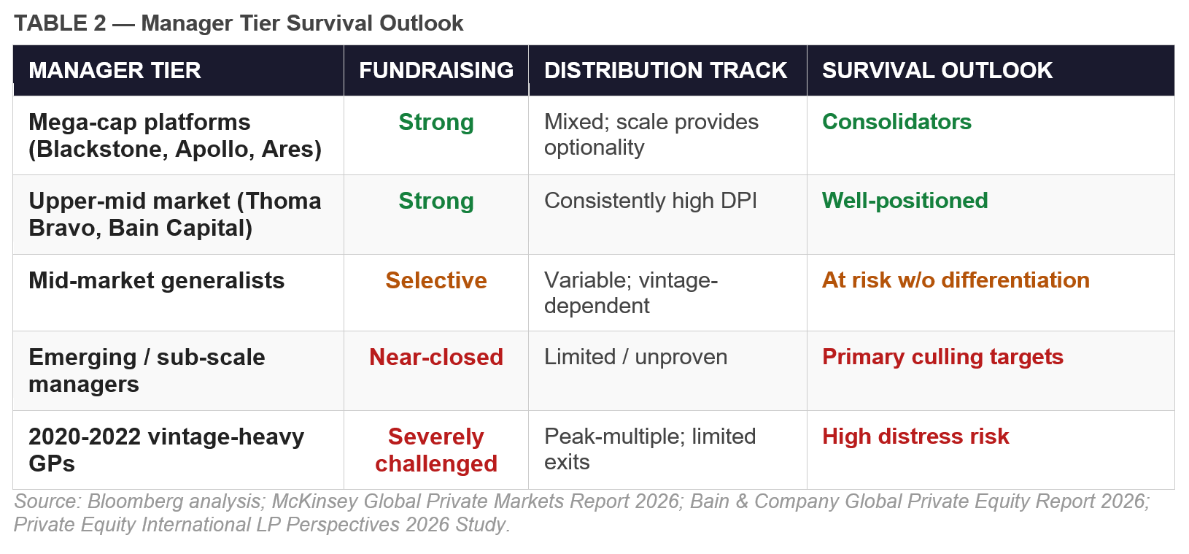Click the High distress risk text
The image size is (1189, 554).
[915, 436]
